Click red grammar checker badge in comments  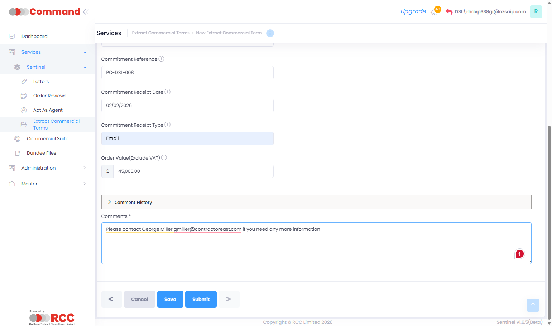519,254
